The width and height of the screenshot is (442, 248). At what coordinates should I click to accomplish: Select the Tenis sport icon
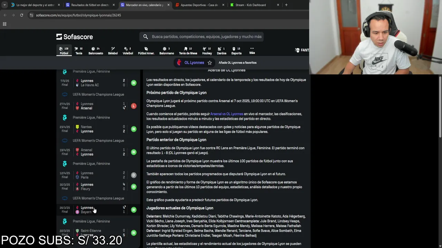click(x=79, y=51)
